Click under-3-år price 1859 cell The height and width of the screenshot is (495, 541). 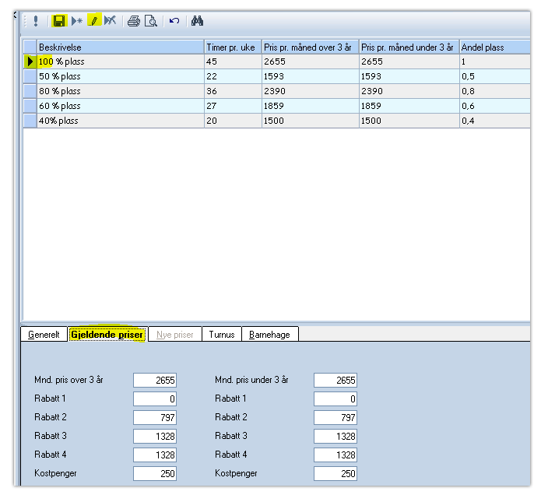(x=409, y=106)
